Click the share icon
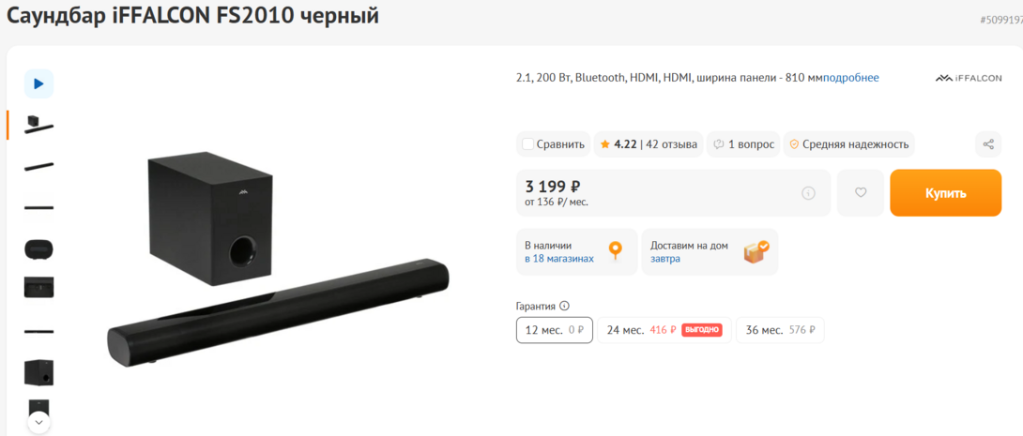1023x436 pixels. point(988,144)
